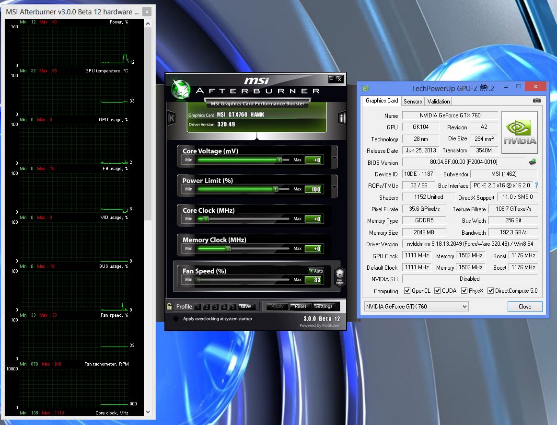Click the User Define fan gear icon
Viewport: 557px width, 425px height.
coord(339,276)
